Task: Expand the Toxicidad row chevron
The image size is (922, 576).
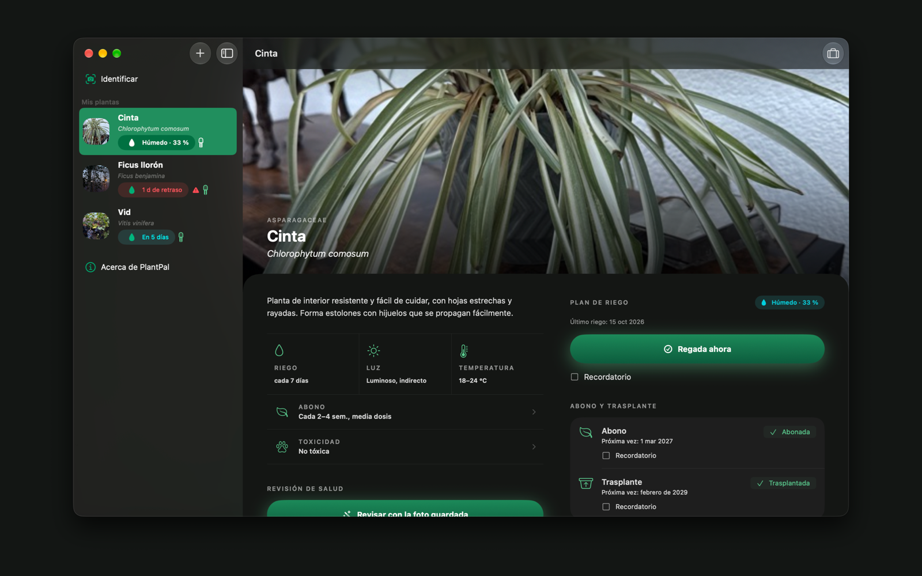Action: tap(534, 447)
